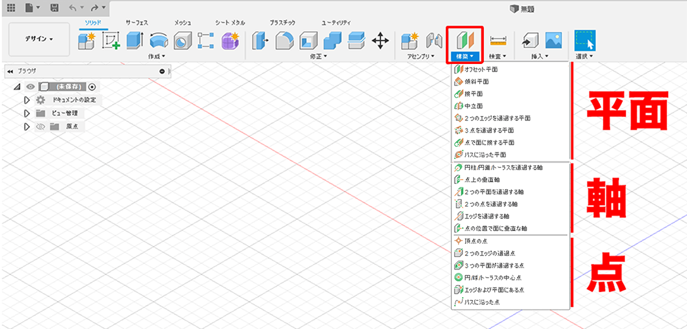Switch to the サーフェス tab
687x329 pixels.
[137, 22]
